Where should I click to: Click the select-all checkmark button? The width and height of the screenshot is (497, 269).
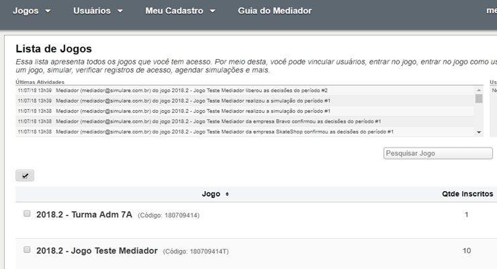[x=25, y=176]
